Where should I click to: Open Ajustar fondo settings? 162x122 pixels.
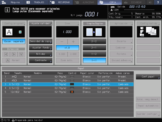click(41, 48)
